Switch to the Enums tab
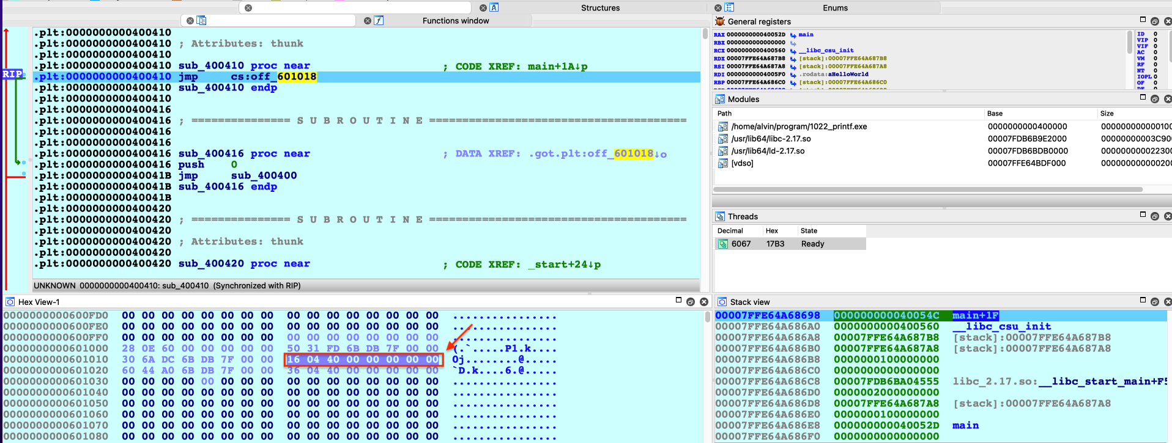The width and height of the screenshot is (1172, 443). pos(835,8)
